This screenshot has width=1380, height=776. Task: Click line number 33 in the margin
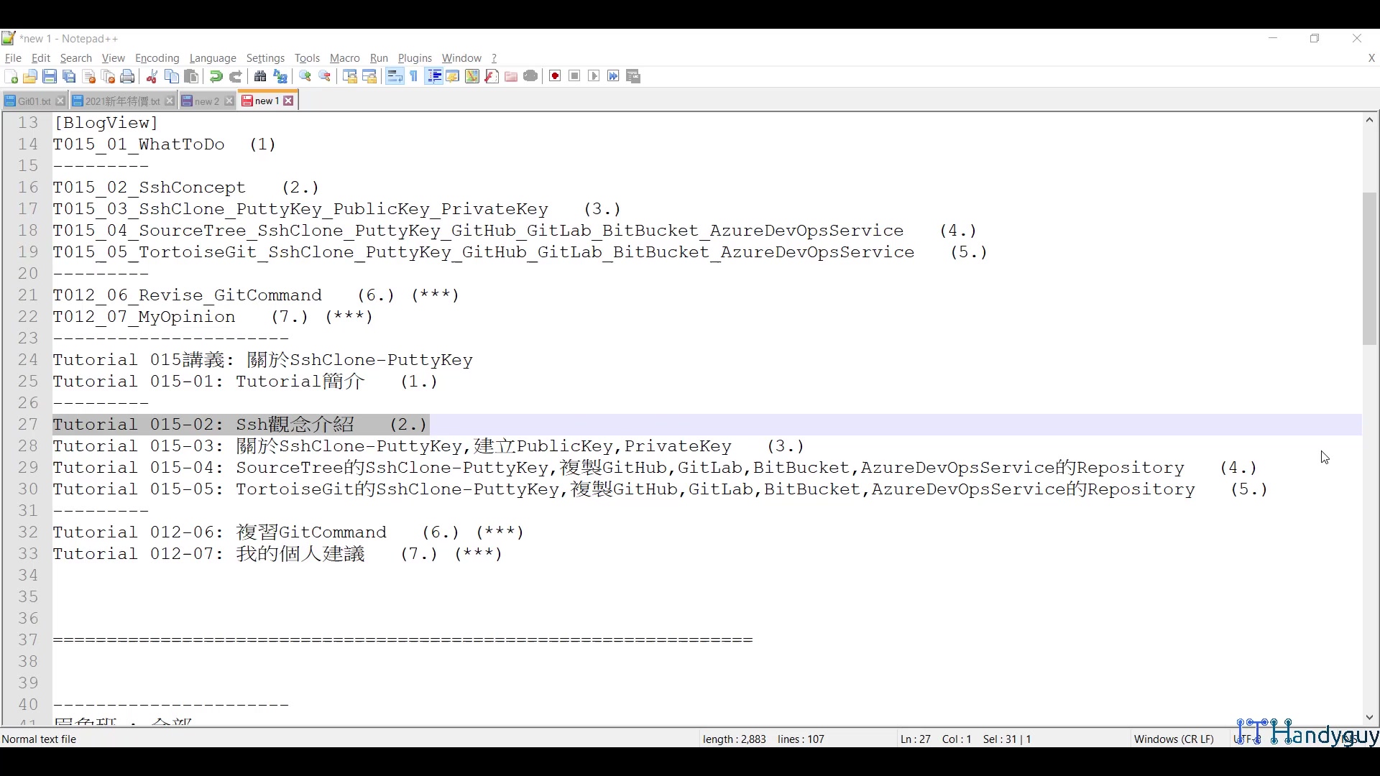[28, 554]
